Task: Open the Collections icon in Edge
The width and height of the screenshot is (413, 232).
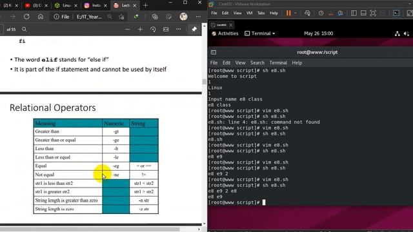Action: [x=155, y=17]
